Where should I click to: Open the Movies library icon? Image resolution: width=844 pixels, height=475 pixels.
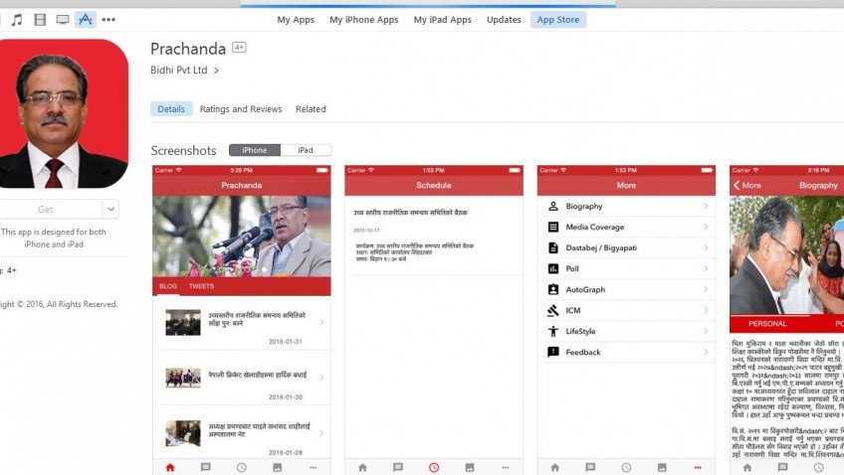(40, 20)
